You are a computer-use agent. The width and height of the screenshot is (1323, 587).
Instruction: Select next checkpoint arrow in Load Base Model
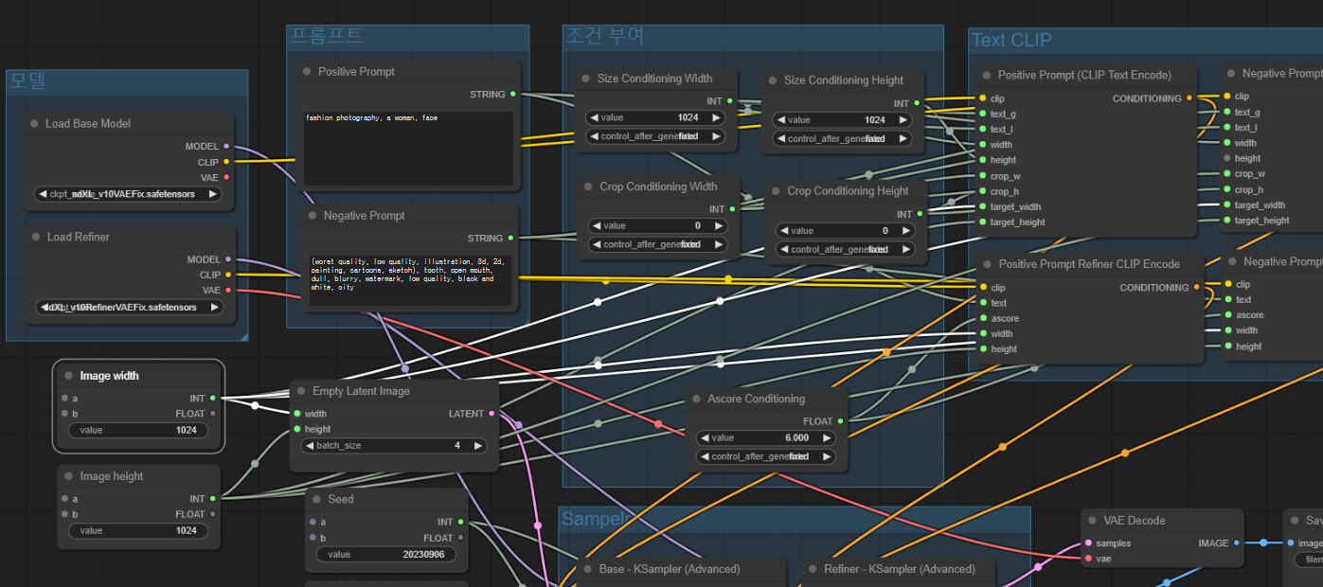point(212,194)
